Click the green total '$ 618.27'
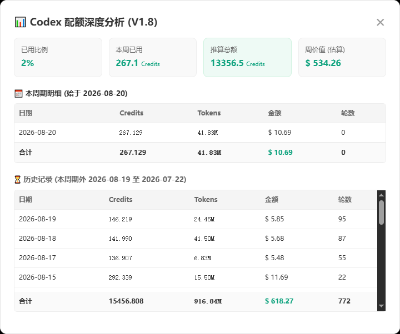The height and width of the screenshot is (334, 400). tap(279, 301)
